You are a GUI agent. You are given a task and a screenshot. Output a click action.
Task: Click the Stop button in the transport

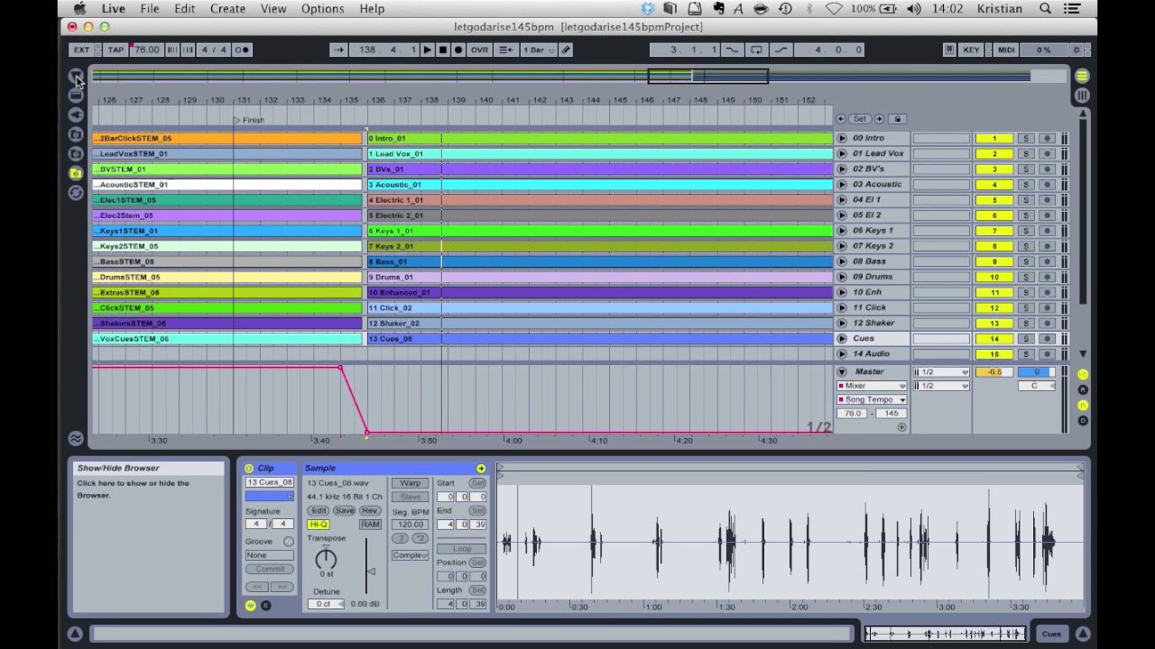pos(443,50)
